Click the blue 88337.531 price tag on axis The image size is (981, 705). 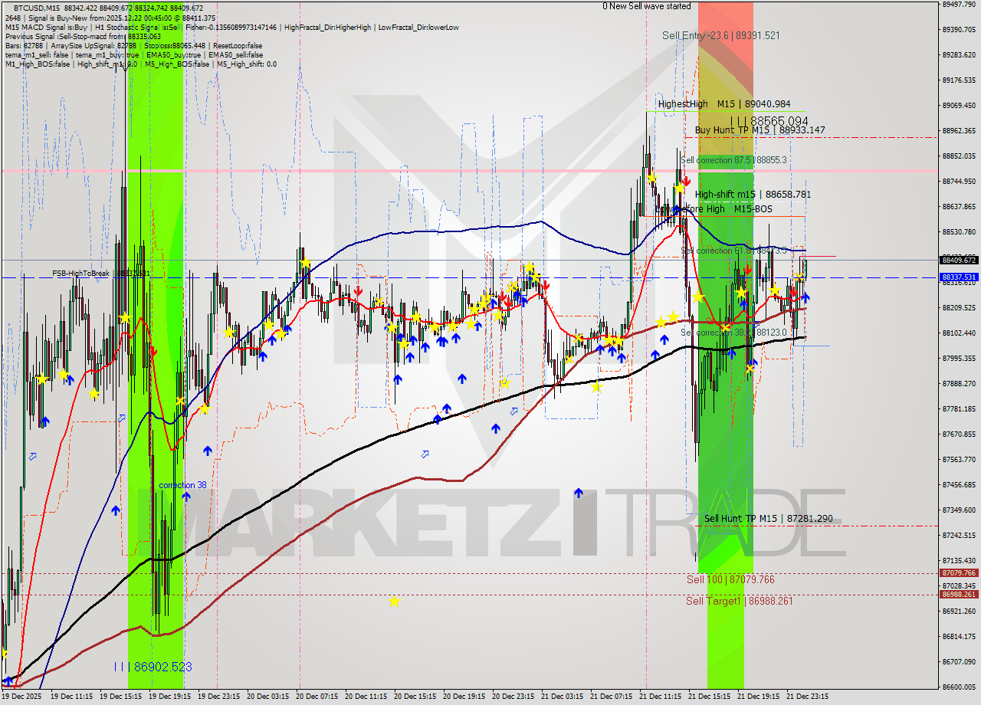tap(958, 277)
